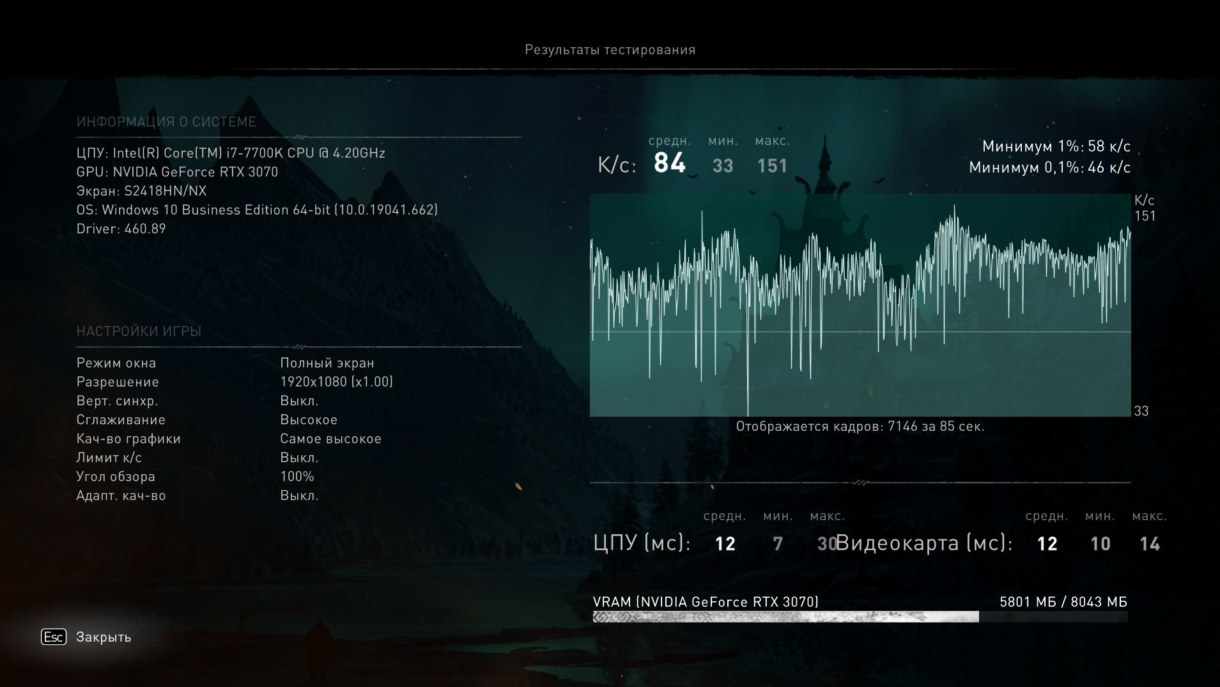Select the Полный экран value
Image resolution: width=1220 pixels, height=687 pixels.
tap(327, 363)
